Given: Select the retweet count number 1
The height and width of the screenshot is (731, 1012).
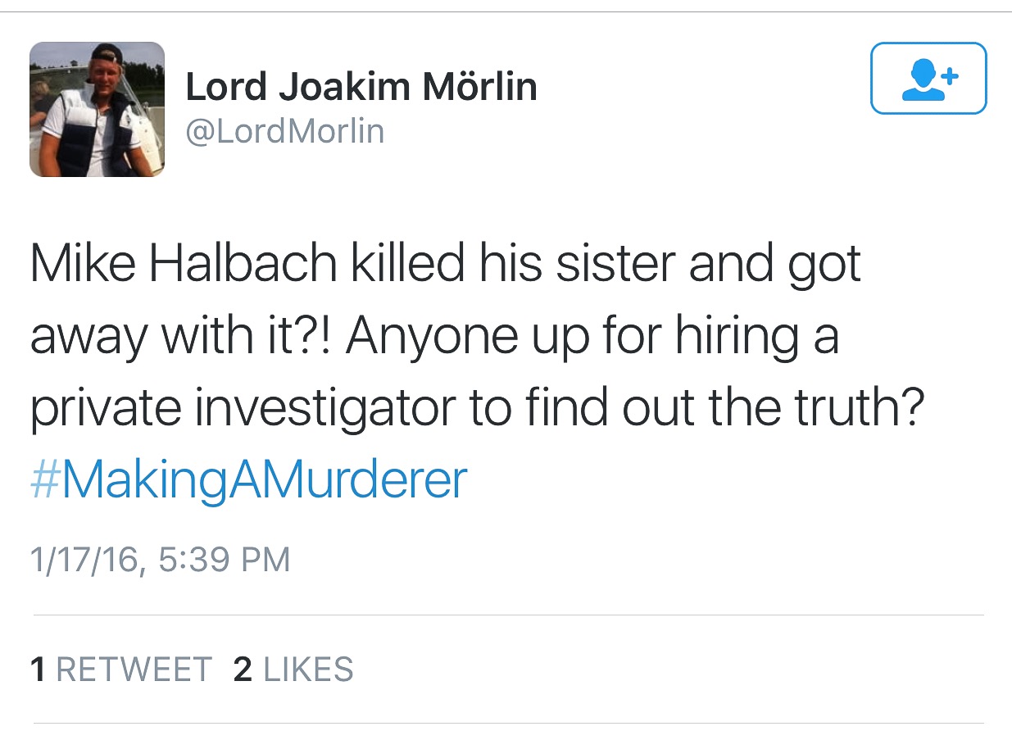Looking at the screenshot, I should pos(38,670).
